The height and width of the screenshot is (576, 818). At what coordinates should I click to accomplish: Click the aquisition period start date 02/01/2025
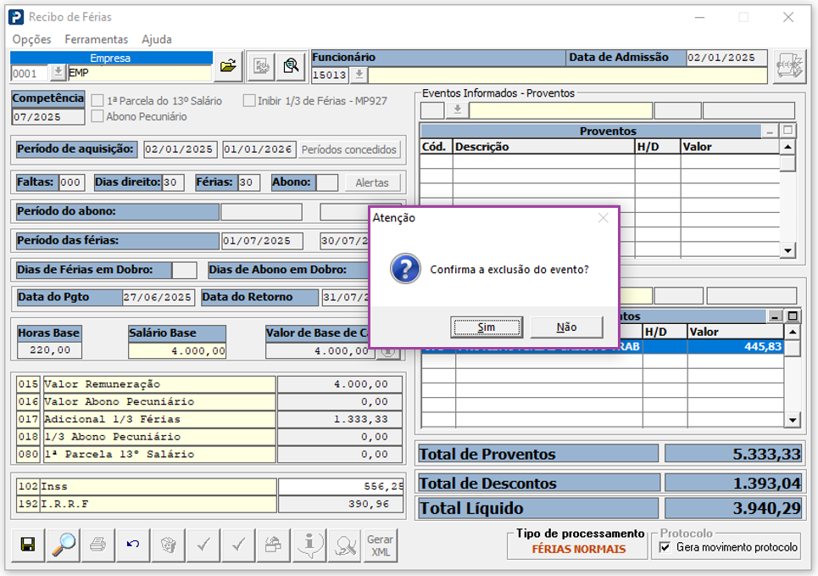[179, 149]
